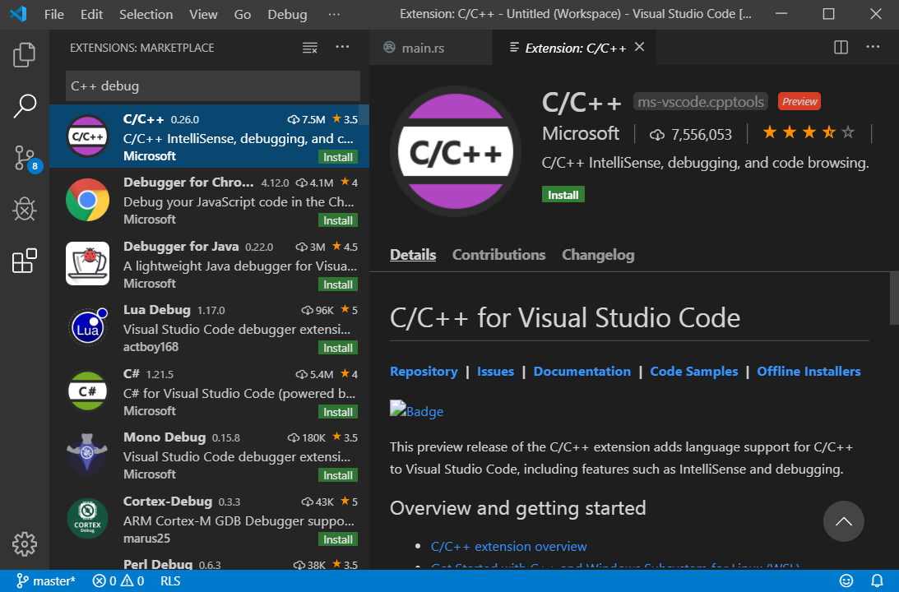Install Lua Debug extension
The width and height of the screenshot is (899, 592).
point(338,348)
